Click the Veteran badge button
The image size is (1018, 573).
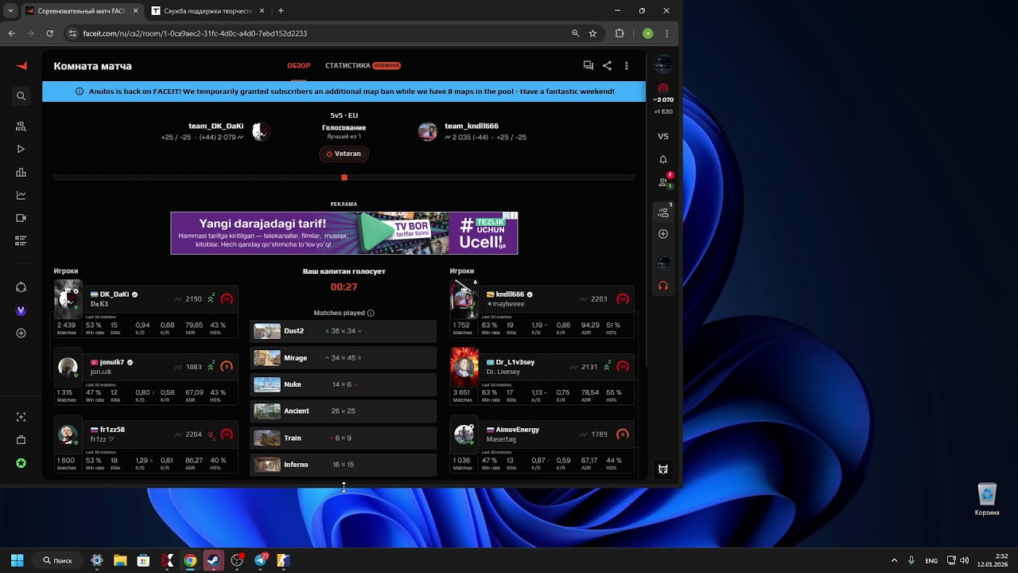point(344,154)
